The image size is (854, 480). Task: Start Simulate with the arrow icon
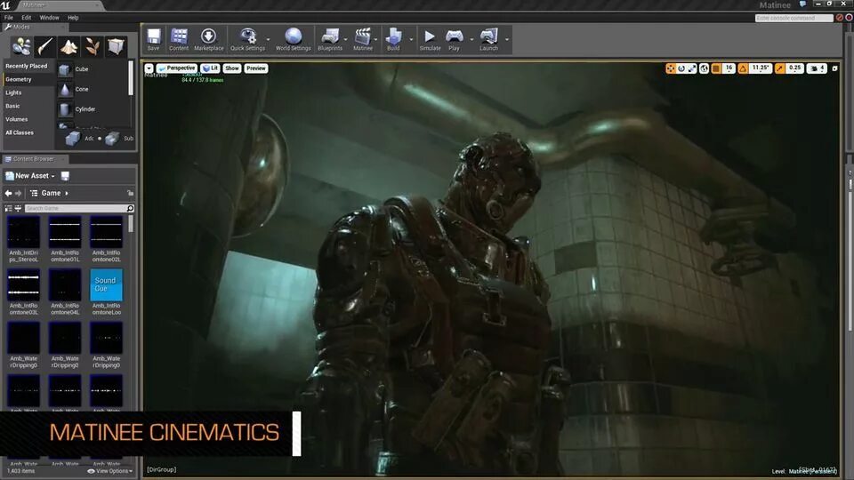click(430, 36)
